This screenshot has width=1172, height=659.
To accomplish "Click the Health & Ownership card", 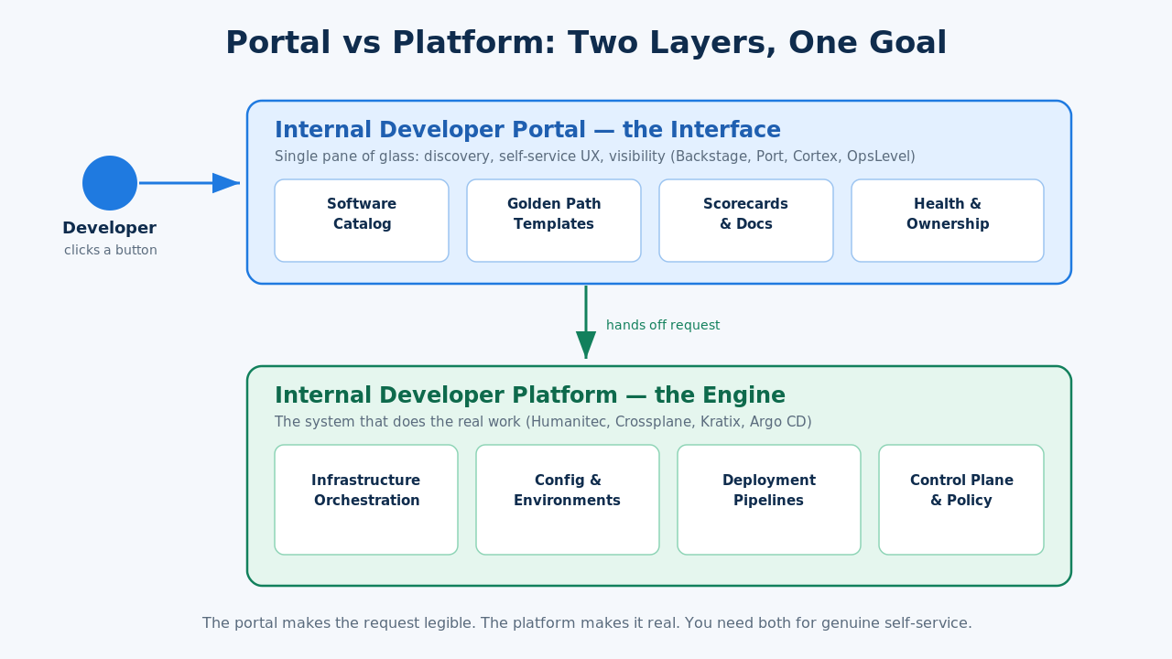I will 948,221.
